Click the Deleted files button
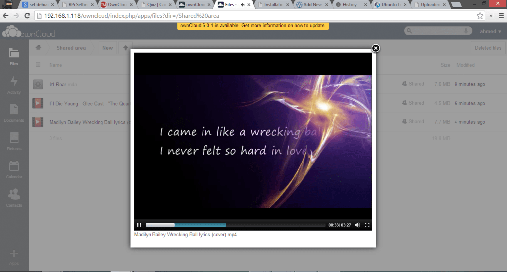The image size is (507, 272). (x=488, y=48)
